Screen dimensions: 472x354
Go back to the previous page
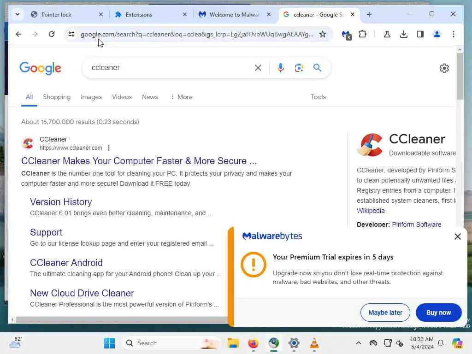pyautogui.click(x=18, y=34)
